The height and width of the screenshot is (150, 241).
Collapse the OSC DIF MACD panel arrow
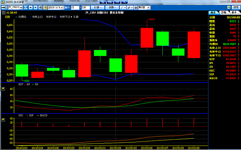[3, 120]
